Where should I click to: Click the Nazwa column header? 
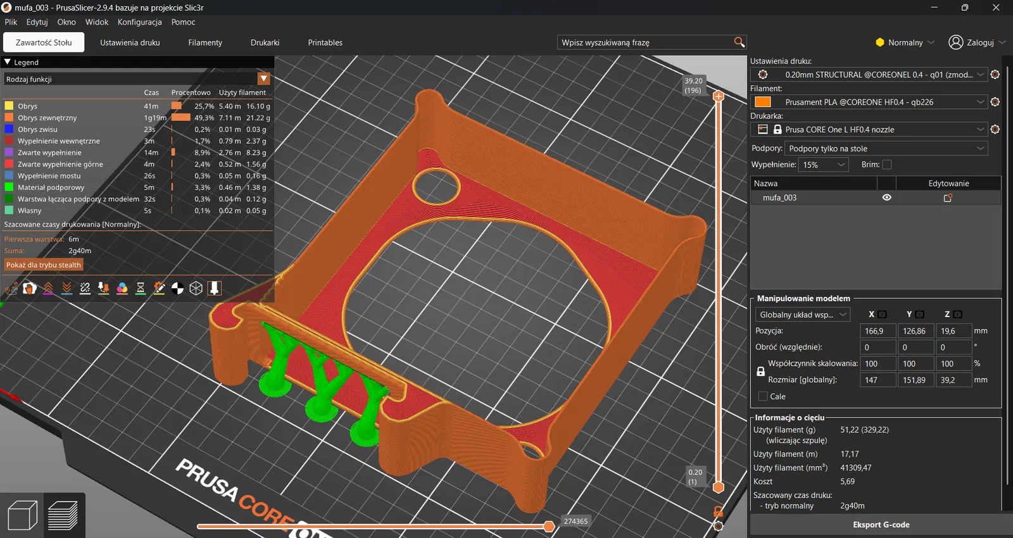[814, 184]
